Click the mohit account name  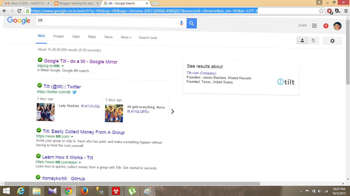[303, 25]
